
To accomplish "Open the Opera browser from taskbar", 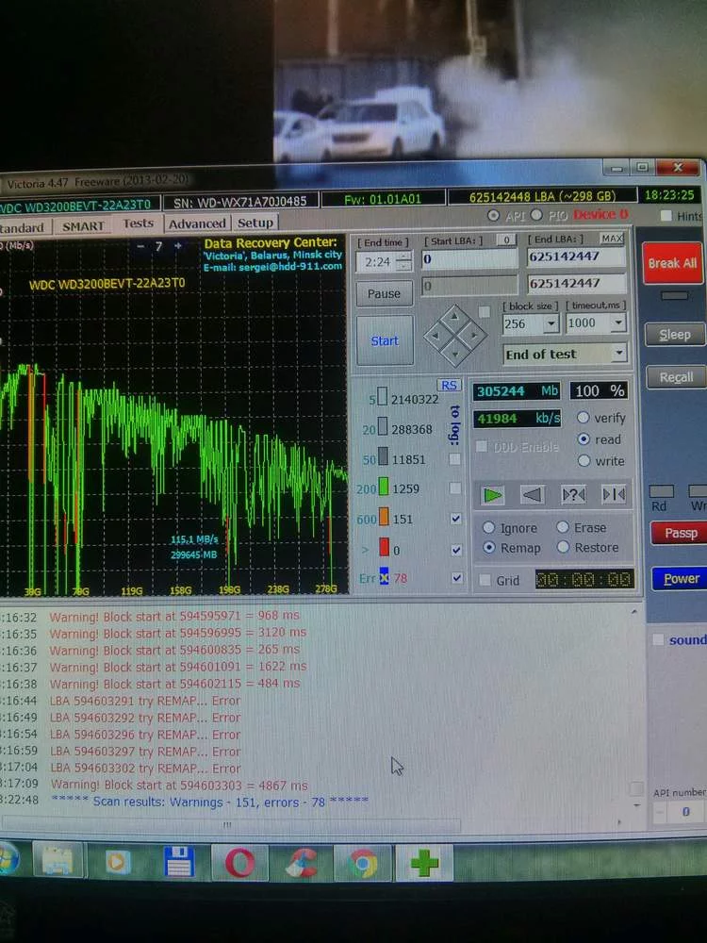I will [x=239, y=862].
